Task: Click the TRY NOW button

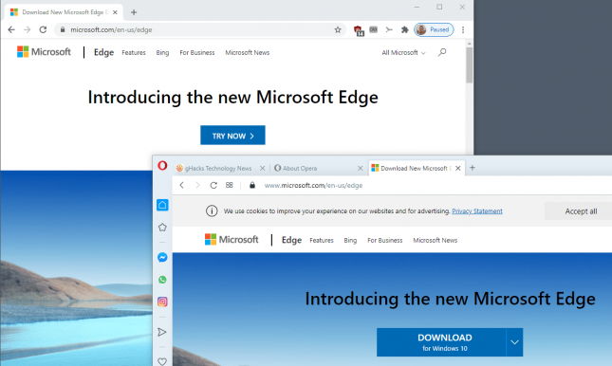Action: pos(232,136)
